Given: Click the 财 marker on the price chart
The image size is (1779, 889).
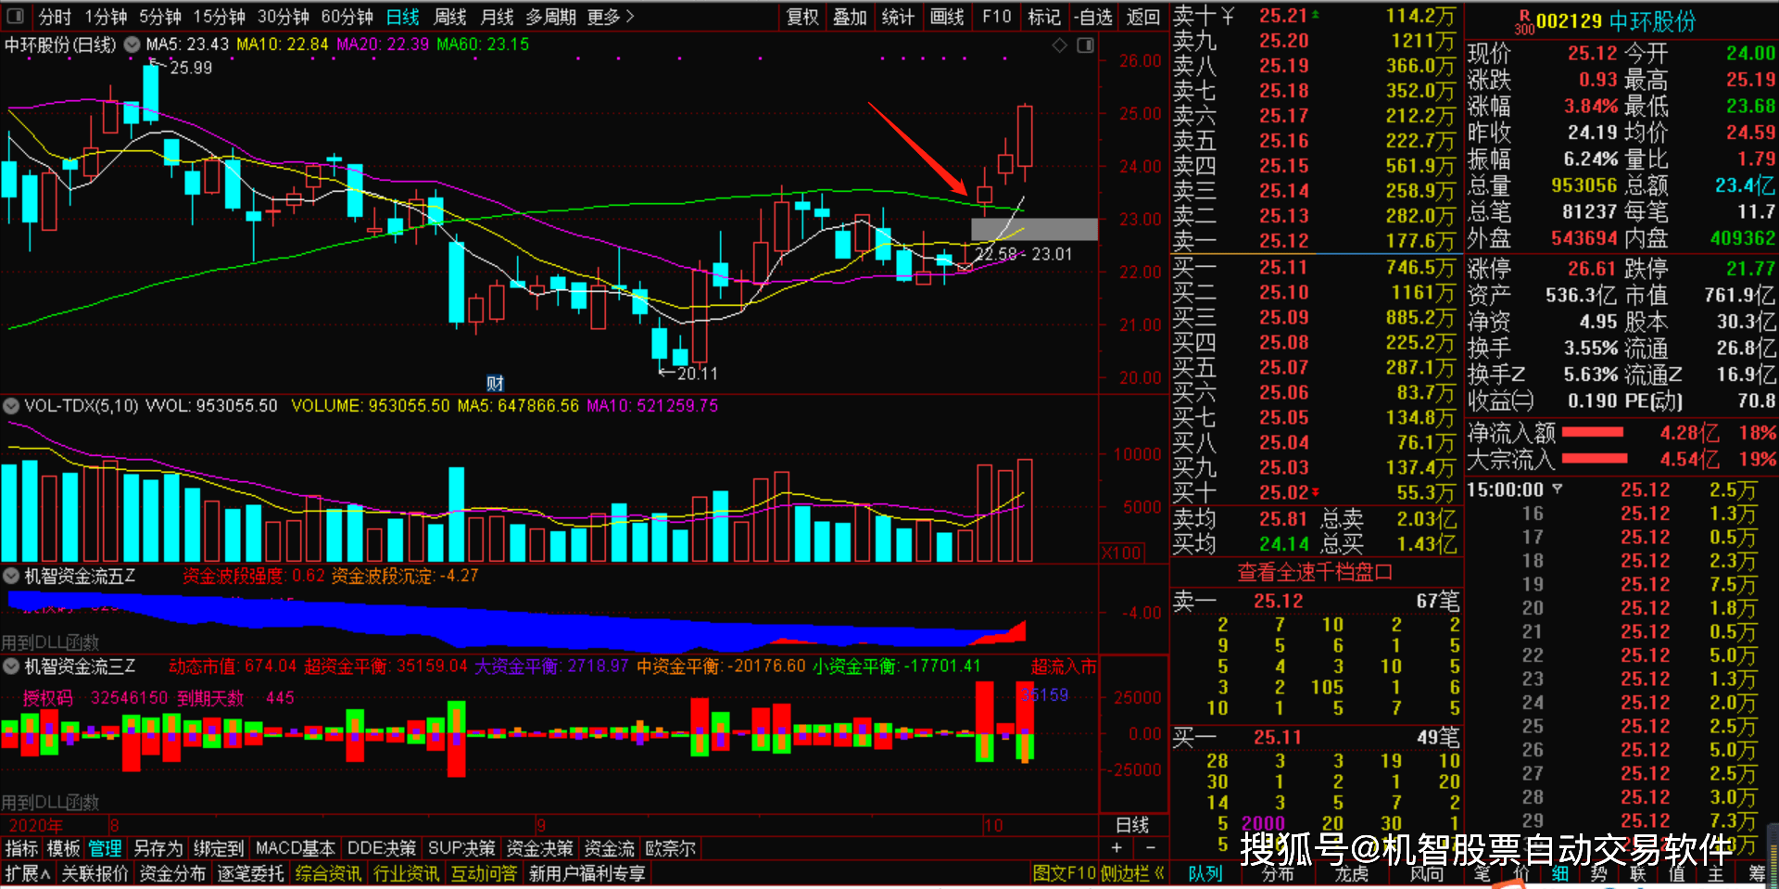Looking at the screenshot, I should tap(495, 383).
